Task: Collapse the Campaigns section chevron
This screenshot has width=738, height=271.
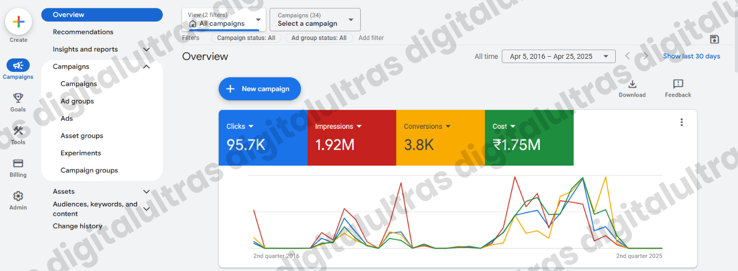Action: pyautogui.click(x=147, y=67)
